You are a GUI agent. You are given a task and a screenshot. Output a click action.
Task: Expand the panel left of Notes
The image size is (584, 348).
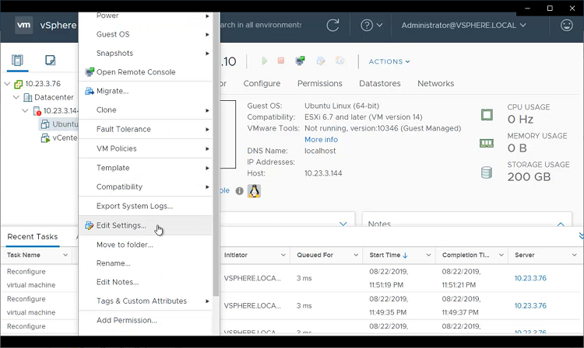pos(343,224)
